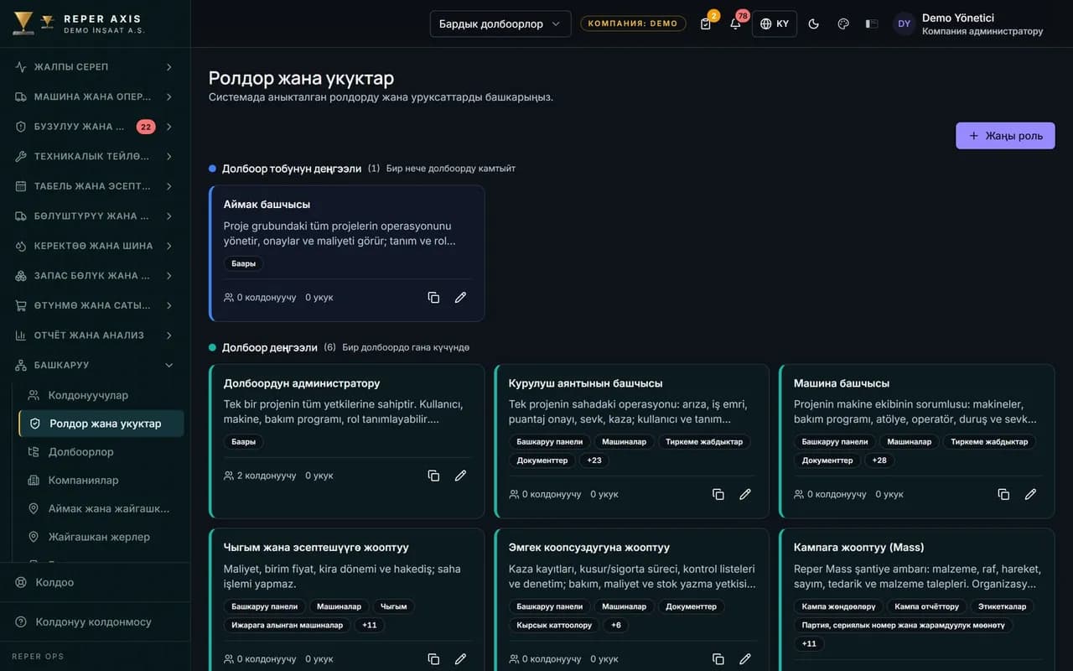Click the Отчёт bar chart icon

tap(21, 335)
